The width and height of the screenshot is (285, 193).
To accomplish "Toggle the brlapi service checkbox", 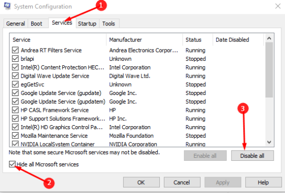I will 15,59.
